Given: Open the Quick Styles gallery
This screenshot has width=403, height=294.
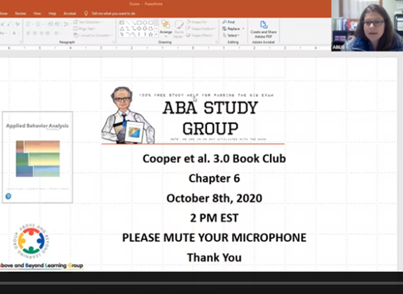Looking at the screenshot, I should point(179,28).
